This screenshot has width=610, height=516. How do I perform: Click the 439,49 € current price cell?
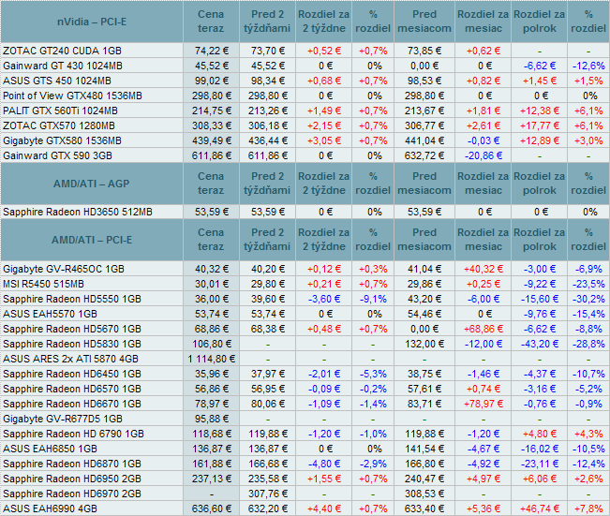(x=211, y=140)
